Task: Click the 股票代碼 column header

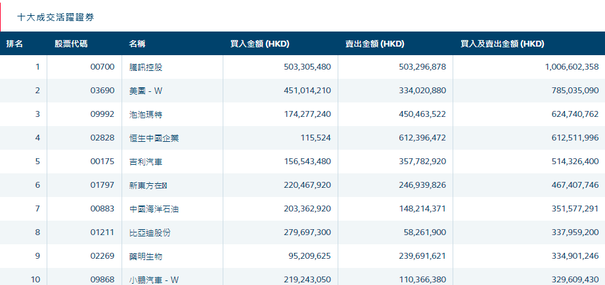Action: pos(71,44)
